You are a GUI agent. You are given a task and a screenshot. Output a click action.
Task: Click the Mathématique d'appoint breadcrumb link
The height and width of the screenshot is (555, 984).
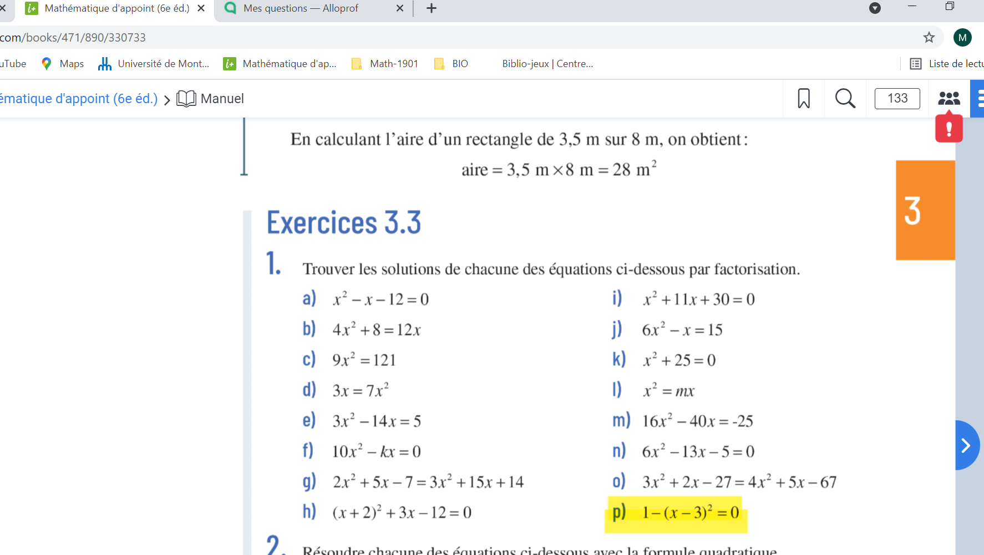(x=79, y=99)
